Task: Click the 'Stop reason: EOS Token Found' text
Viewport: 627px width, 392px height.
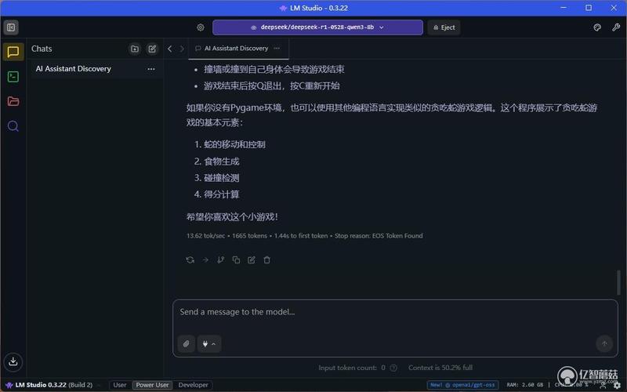Action: [x=379, y=236]
